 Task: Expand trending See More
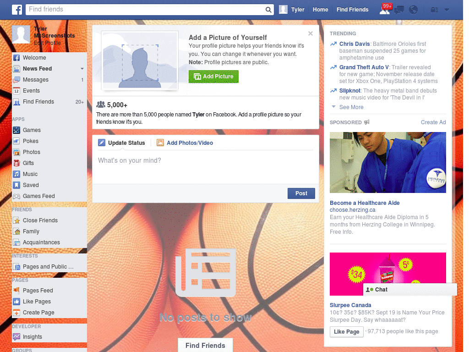pyautogui.click(x=351, y=107)
